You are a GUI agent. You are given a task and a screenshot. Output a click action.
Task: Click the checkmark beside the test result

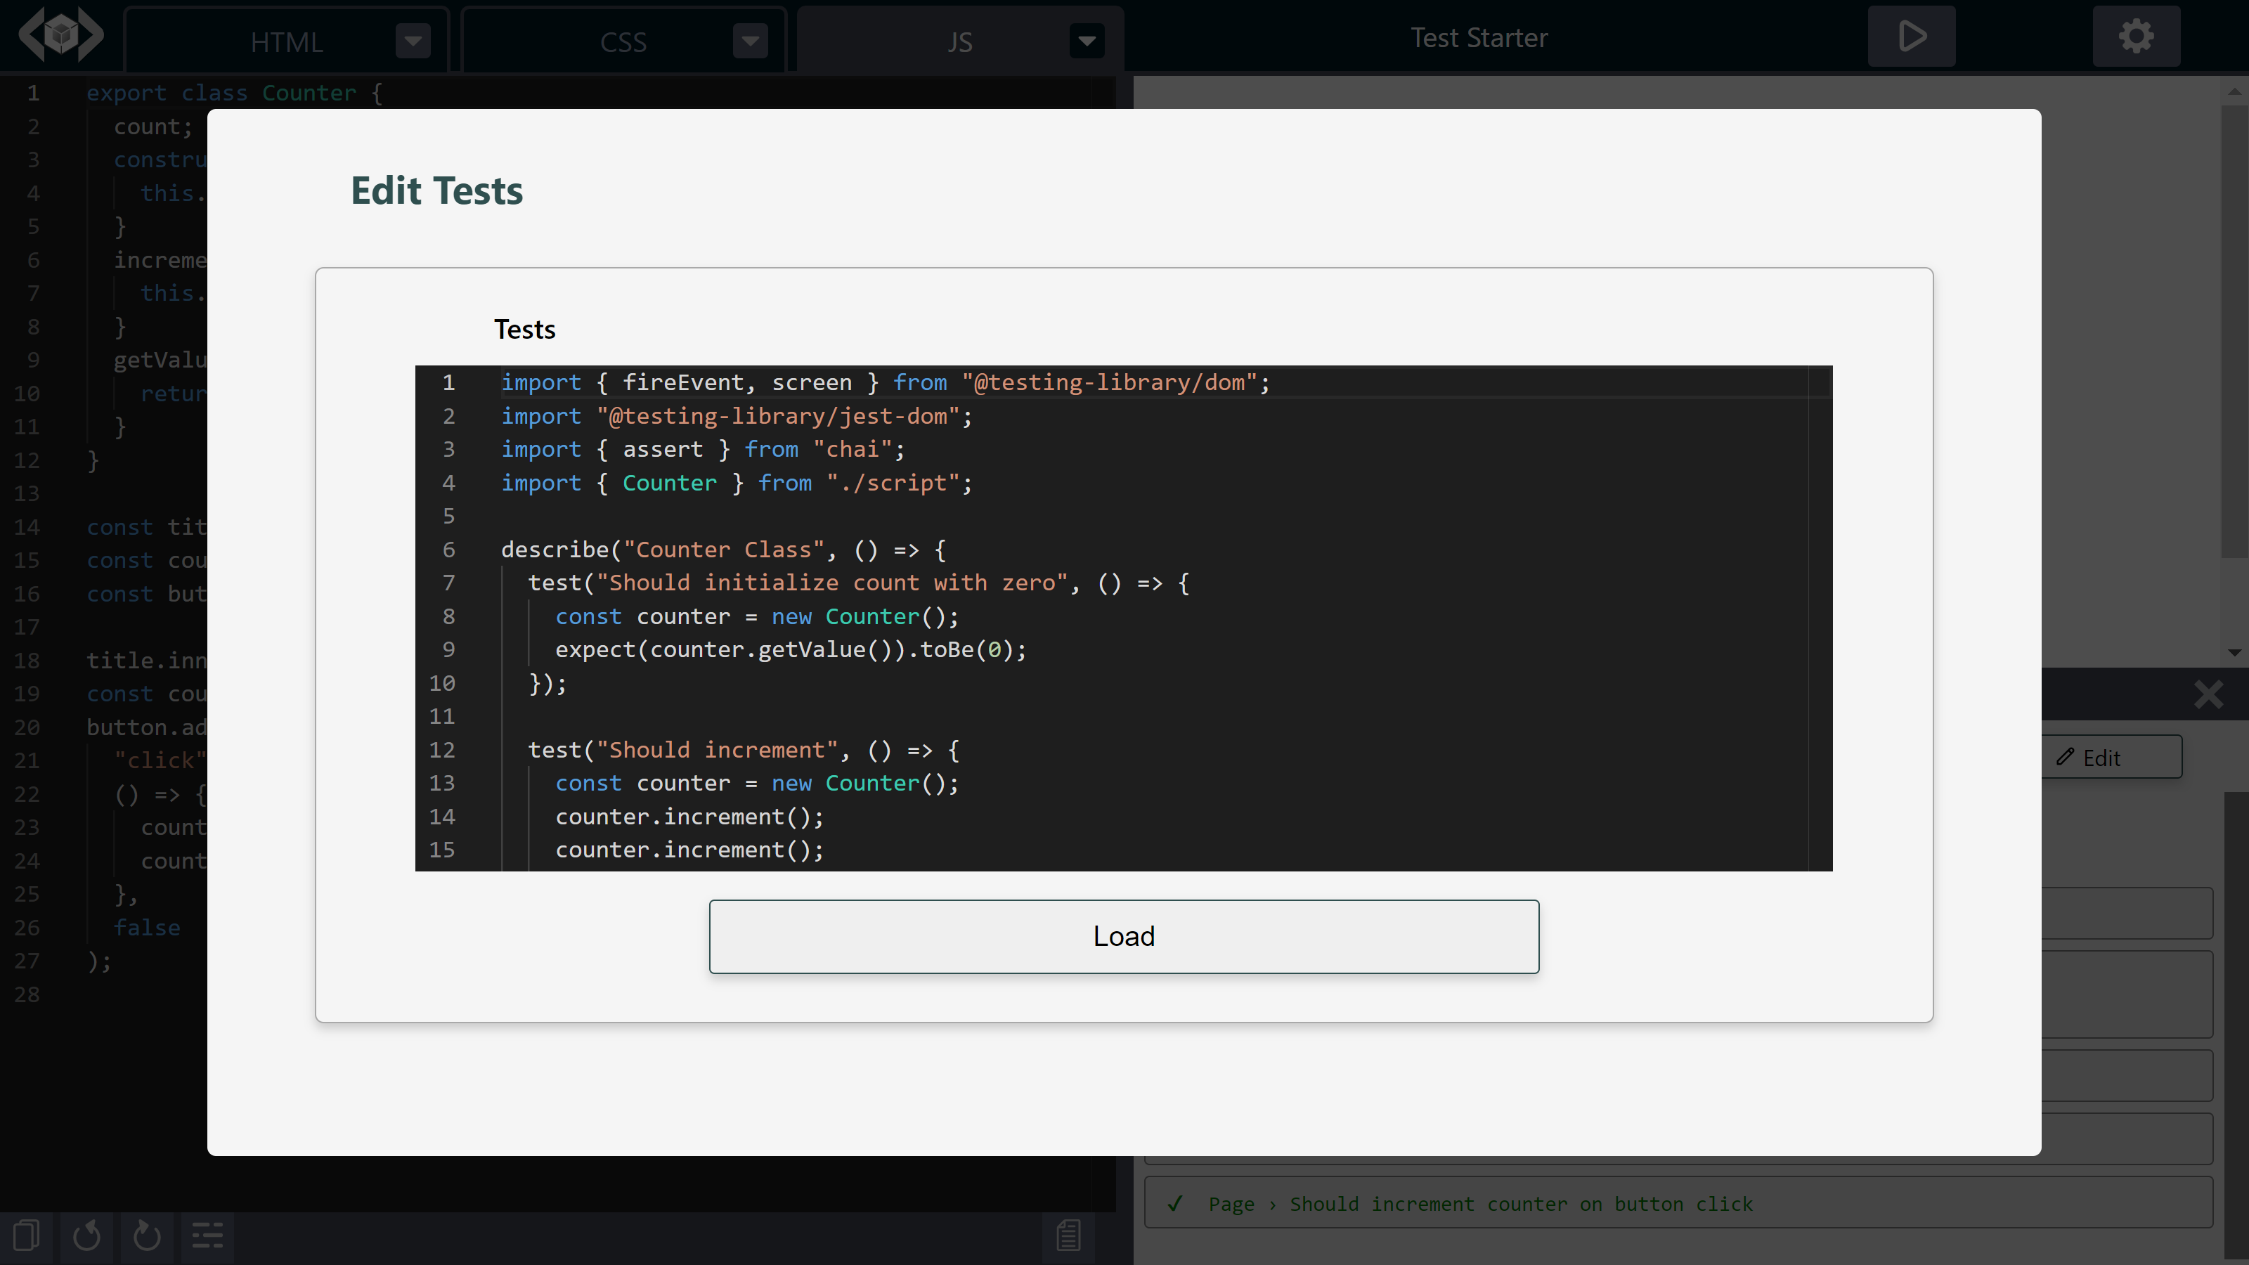pyautogui.click(x=1174, y=1203)
